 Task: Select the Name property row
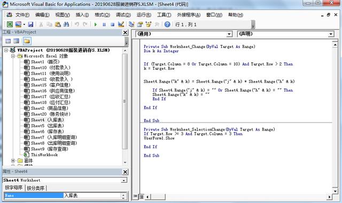(34, 196)
